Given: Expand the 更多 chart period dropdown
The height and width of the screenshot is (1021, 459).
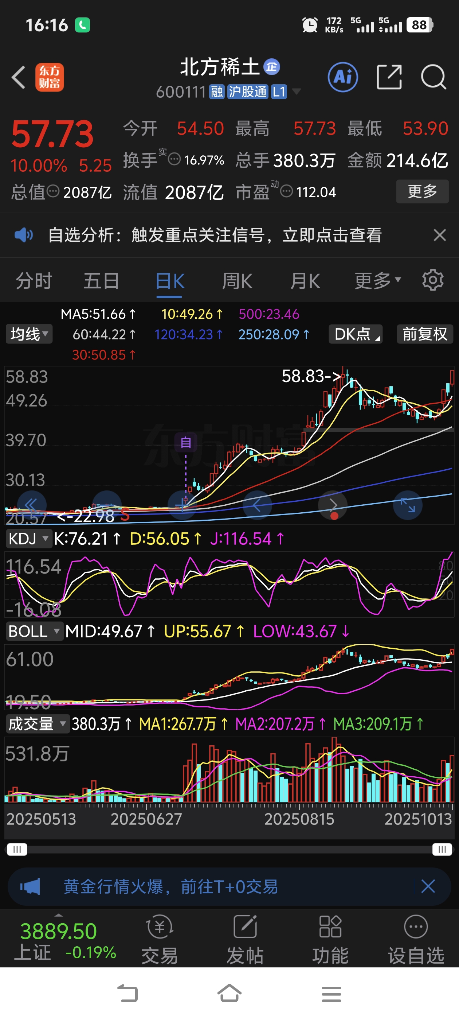Looking at the screenshot, I should (x=378, y=281).
